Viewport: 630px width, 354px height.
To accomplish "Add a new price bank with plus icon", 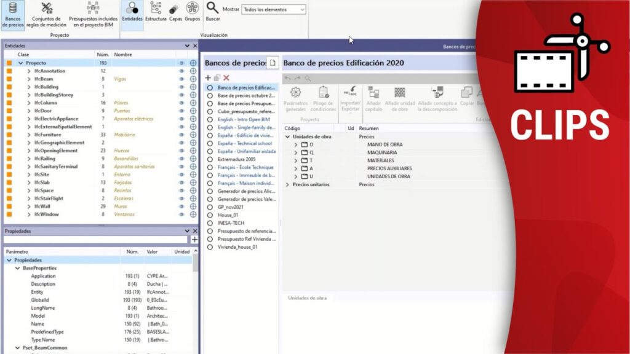I will pyautogui.click(x=208, y=77).
